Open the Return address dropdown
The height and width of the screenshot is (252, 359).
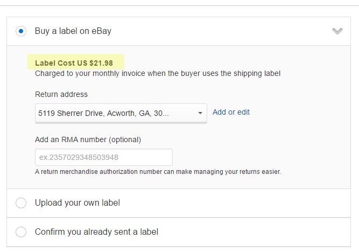(121, 113)
